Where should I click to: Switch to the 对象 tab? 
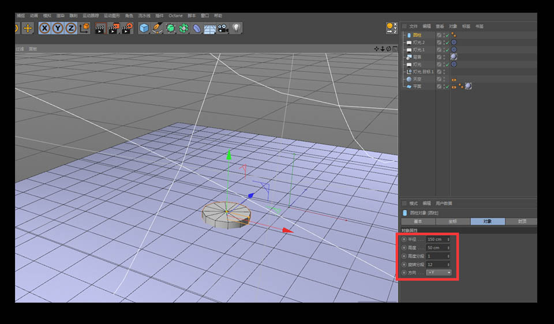click(488, 221)
